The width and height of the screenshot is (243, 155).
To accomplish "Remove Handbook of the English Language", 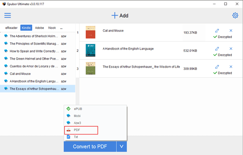I will click(x=231, y=49).
